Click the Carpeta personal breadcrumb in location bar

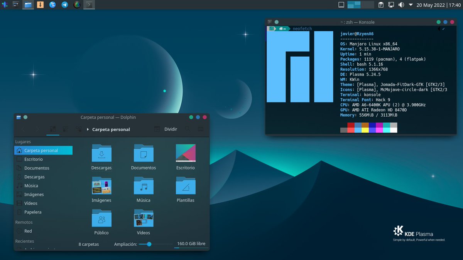111,129
